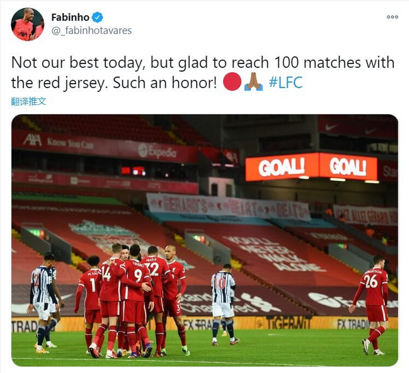
Task: Visit the @_fabinhotavares handle
Action: tap(91, 30)
